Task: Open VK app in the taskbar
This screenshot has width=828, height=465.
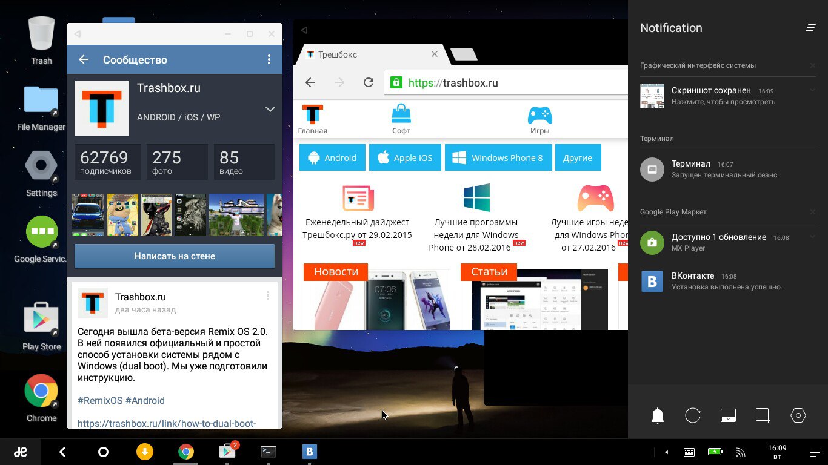Action: pyautogui.click(x=310, y=452)
